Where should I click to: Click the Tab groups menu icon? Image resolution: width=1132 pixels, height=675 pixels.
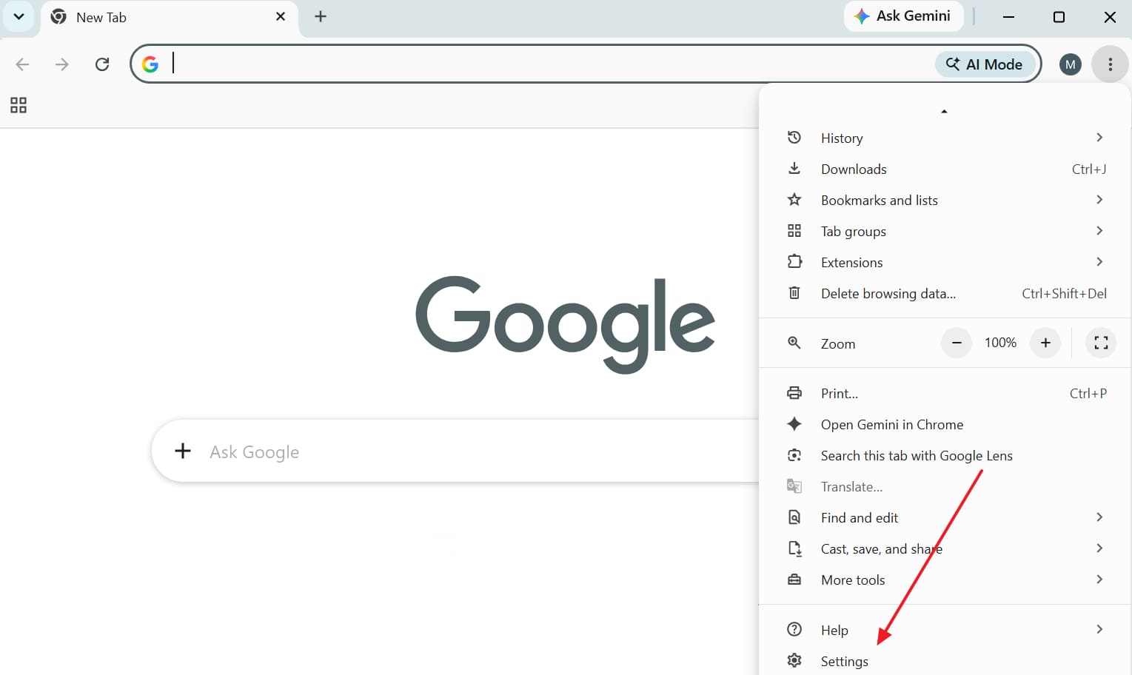click(x=794, y=231)
